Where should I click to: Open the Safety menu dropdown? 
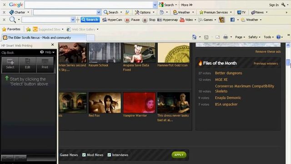pos(254,37)
